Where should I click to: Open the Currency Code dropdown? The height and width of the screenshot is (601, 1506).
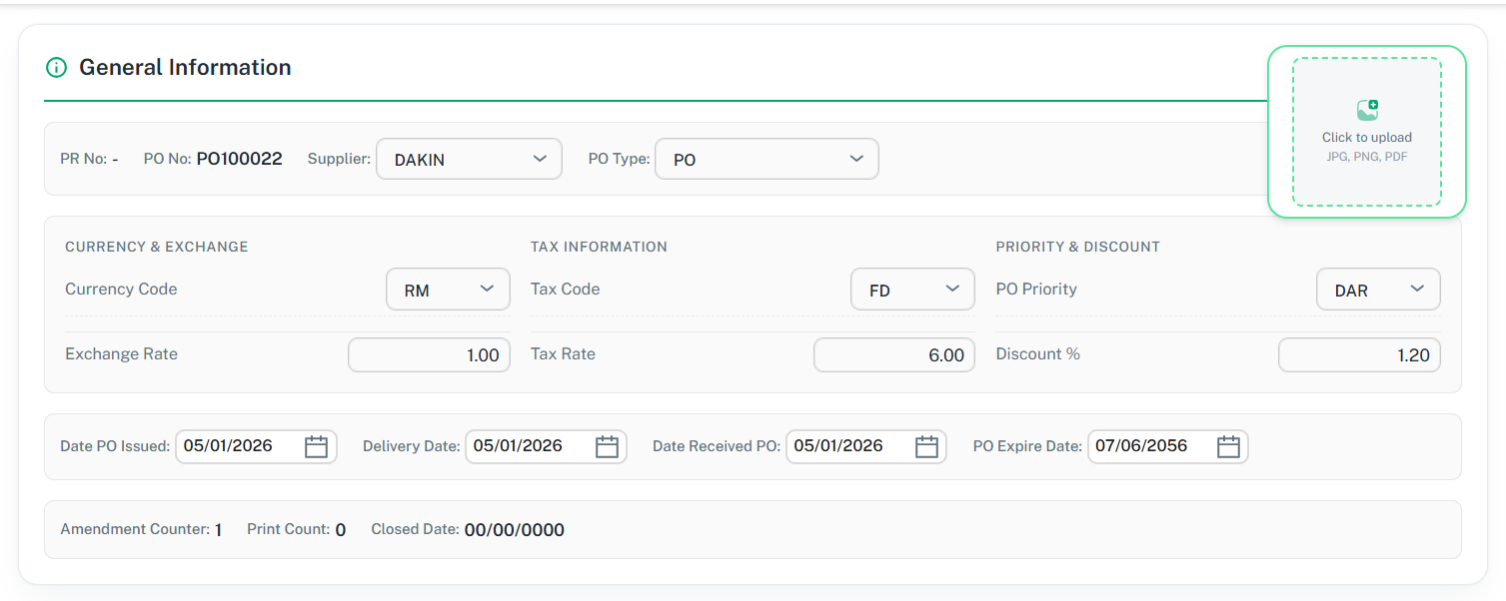click(448, 290)
